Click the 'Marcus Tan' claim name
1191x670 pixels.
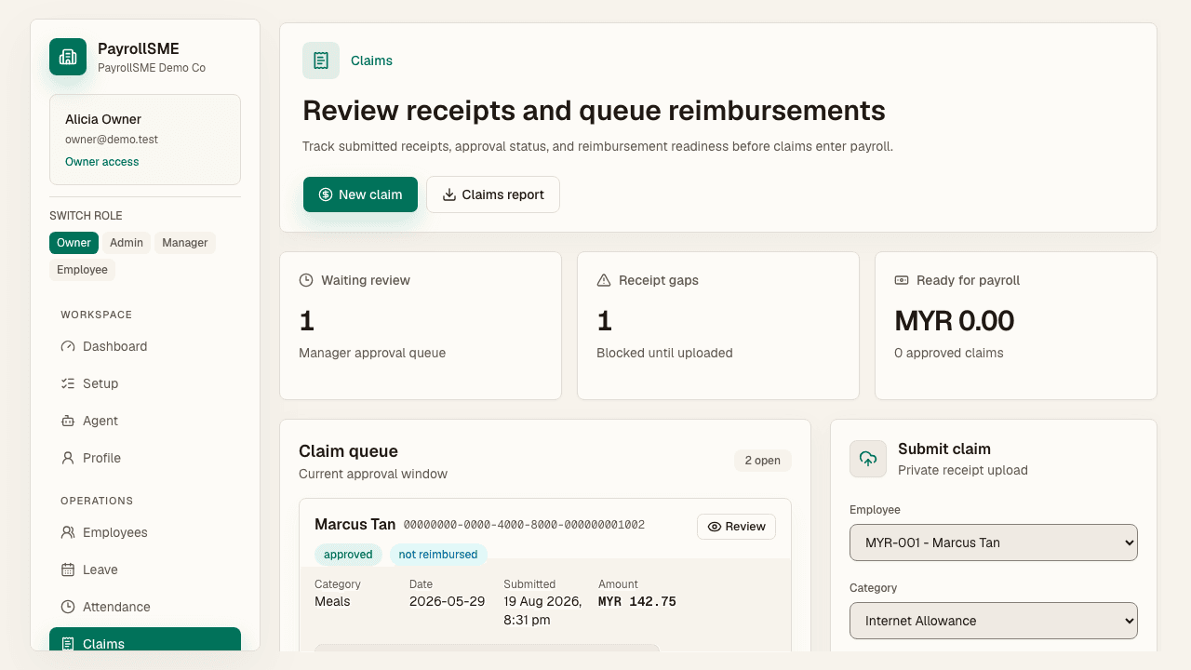pos(355,525)
